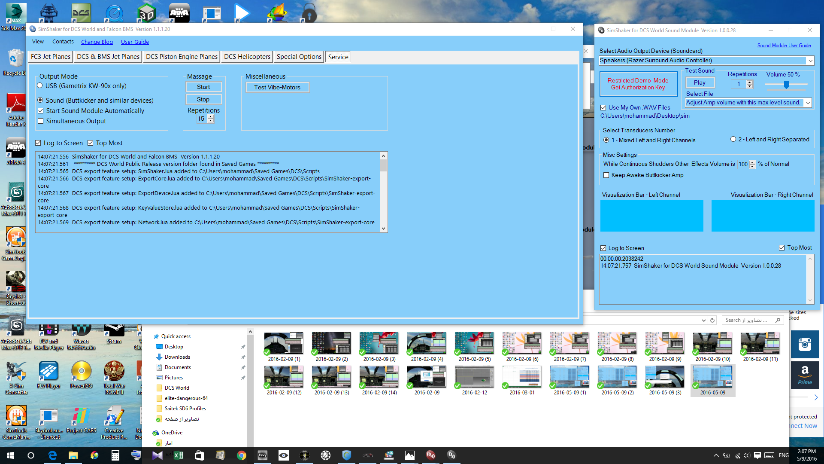
Task: Switch to grey SimShaker Sound Module taskbar icon
Action: click(451, 455)
